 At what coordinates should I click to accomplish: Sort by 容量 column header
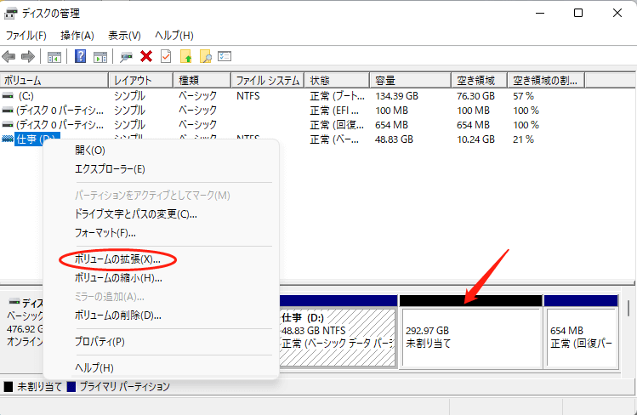click(410, 81)
